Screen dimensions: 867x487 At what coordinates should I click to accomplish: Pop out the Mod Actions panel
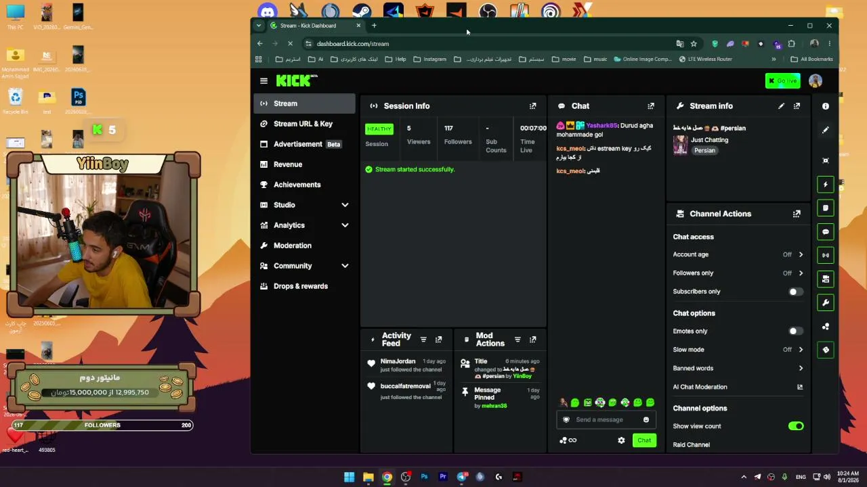coord(533,340)
